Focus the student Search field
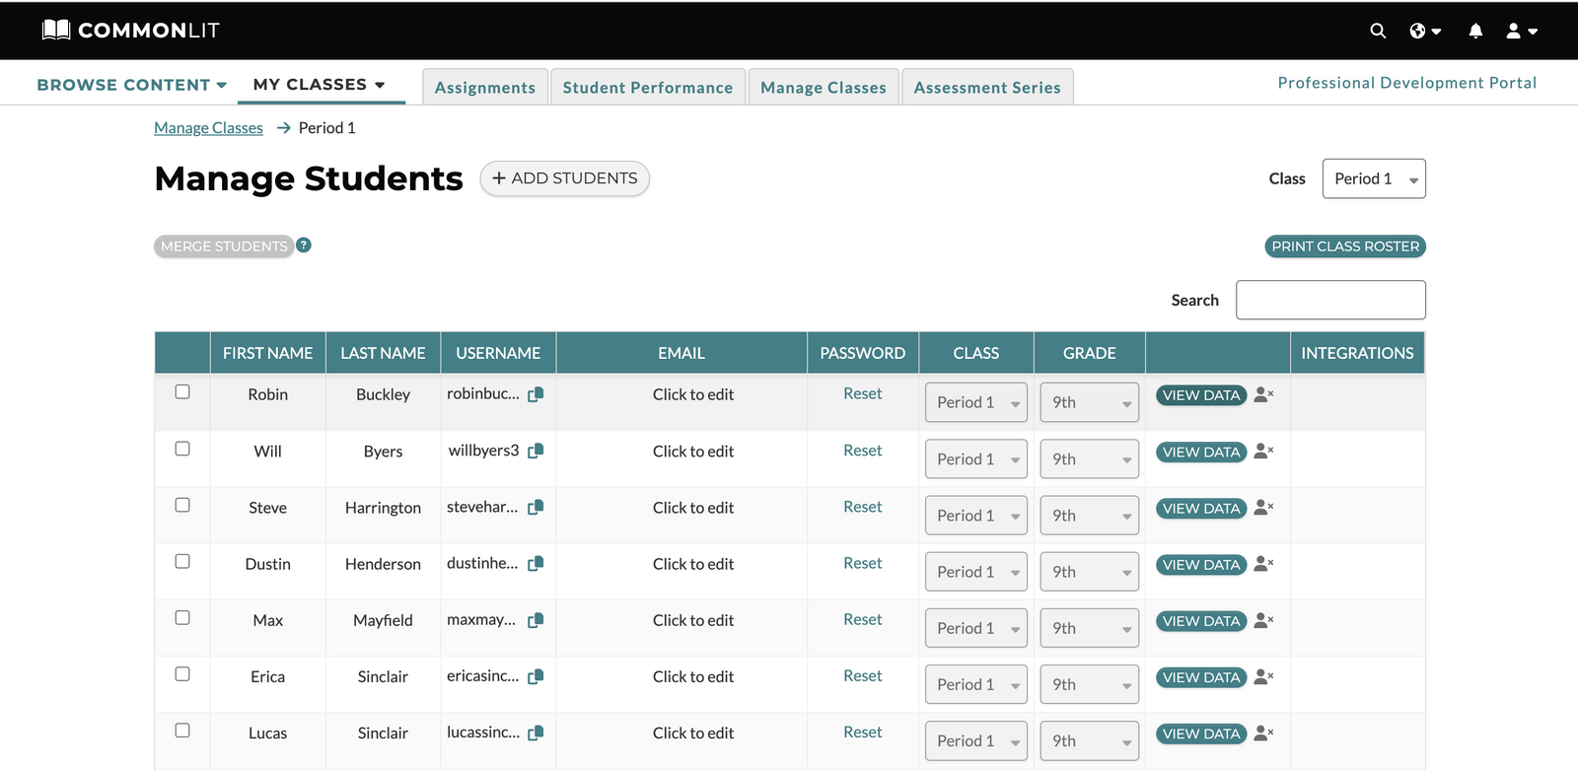 click(x=1330, y=300)
